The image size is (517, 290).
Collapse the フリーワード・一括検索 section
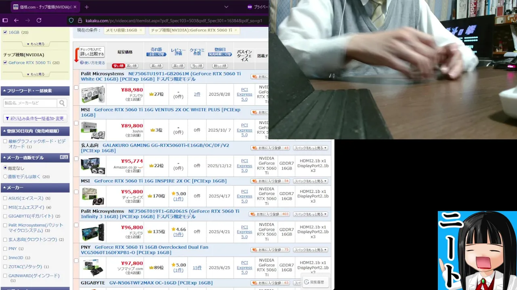tap(35, 91)
